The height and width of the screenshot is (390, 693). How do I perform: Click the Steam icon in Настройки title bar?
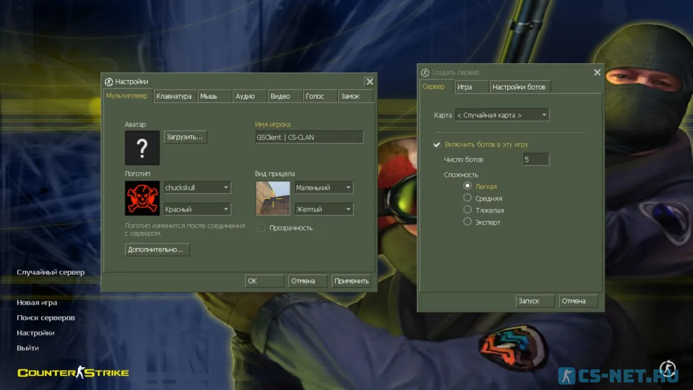pos(109,82)
